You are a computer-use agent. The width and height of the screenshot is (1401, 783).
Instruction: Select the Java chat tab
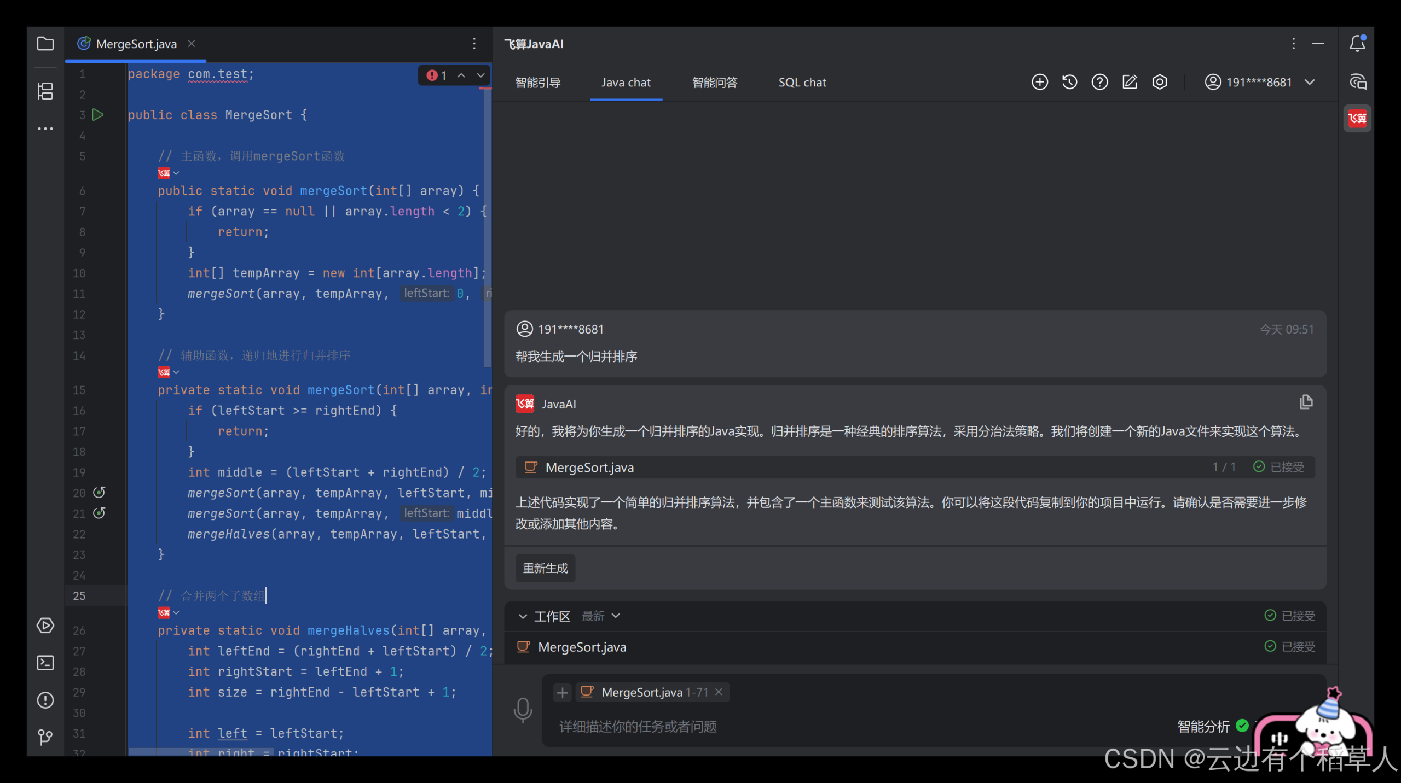[x=626, y=83]
